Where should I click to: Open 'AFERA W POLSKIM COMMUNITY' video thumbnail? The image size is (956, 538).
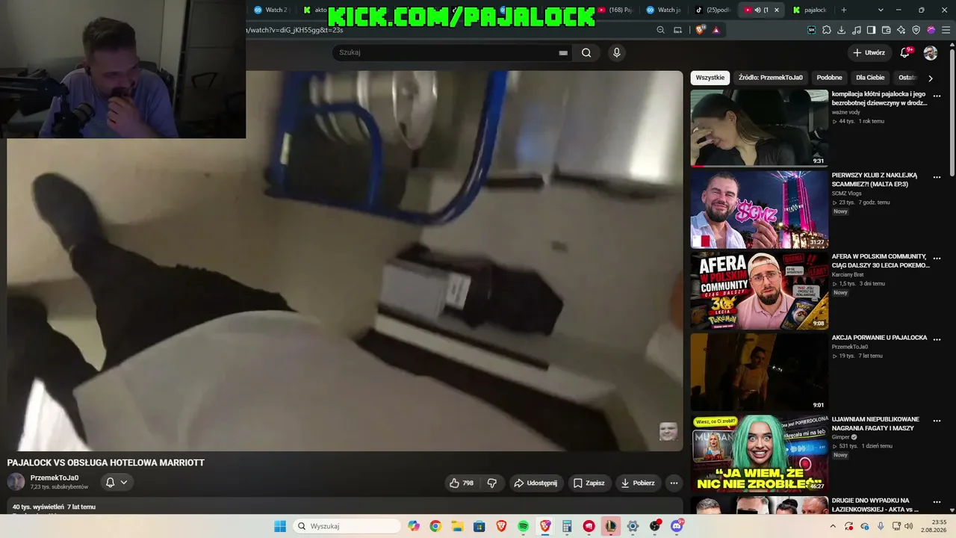tap(760, 290)
